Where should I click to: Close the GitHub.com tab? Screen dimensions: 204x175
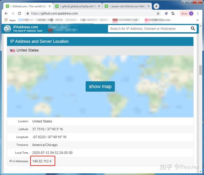click(50, 6)
